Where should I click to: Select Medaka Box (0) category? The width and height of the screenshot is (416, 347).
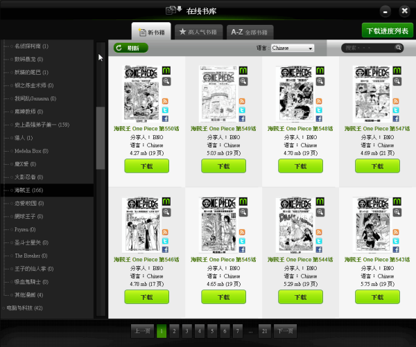(x=31, y=151)
